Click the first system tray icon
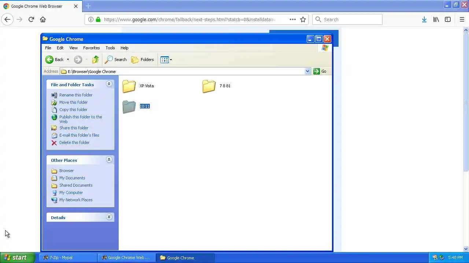The height and width of the screenshot is (263, 469). coord(435,258)
